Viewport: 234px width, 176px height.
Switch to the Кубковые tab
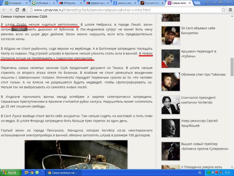tap(43, 3)
